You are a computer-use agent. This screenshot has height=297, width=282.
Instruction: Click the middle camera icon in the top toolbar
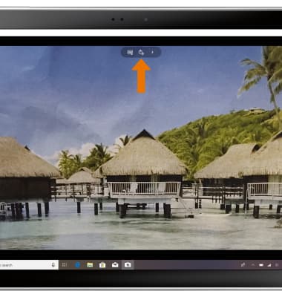141,52
